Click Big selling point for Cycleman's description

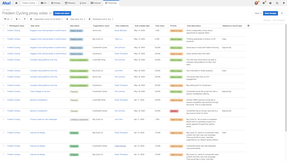point(199,85)
